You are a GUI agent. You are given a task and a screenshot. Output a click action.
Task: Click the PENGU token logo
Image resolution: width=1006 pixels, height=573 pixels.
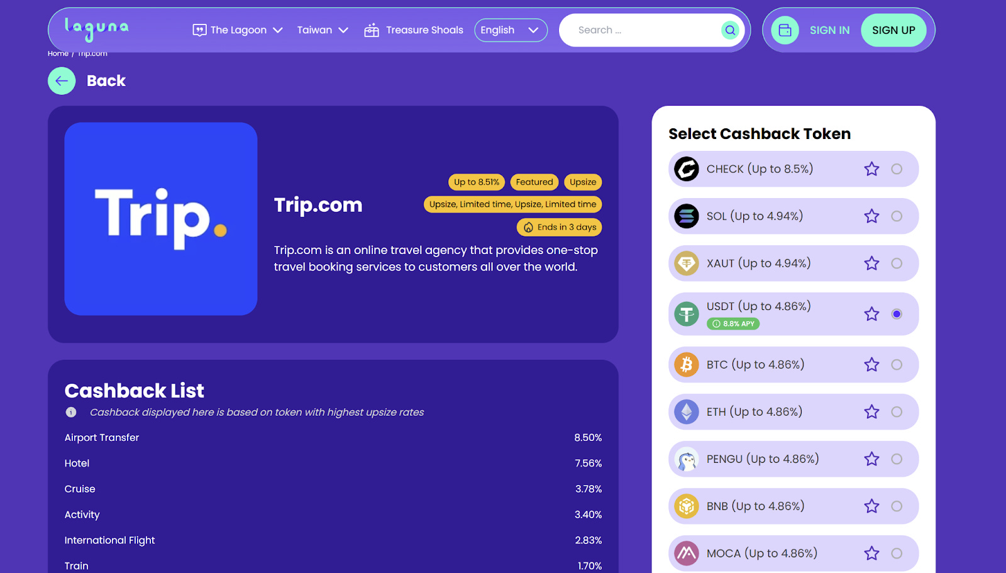coord(687,459)
